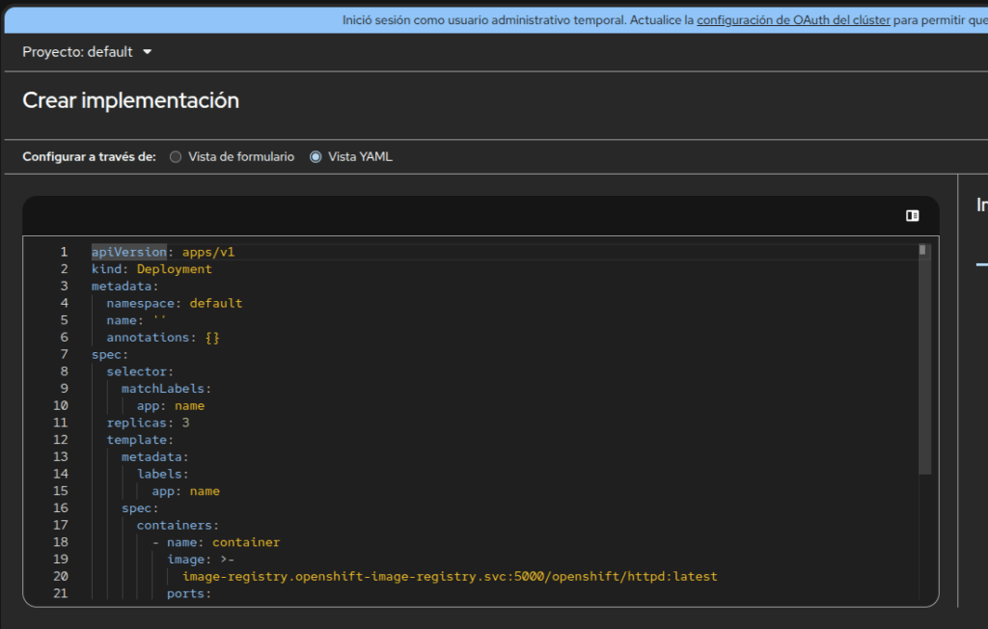Click the Deployment value on kind line
This screenshot has width=988, height=629.
[x=174, y=269]
